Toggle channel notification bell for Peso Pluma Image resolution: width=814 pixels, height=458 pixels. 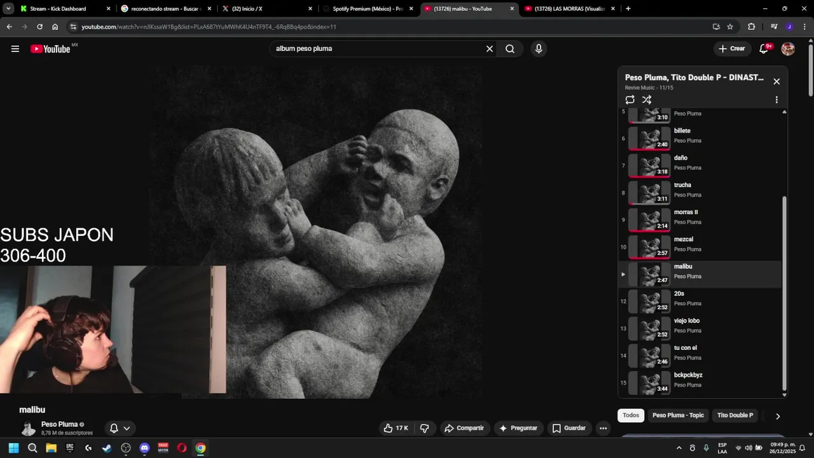pos(120,428)
